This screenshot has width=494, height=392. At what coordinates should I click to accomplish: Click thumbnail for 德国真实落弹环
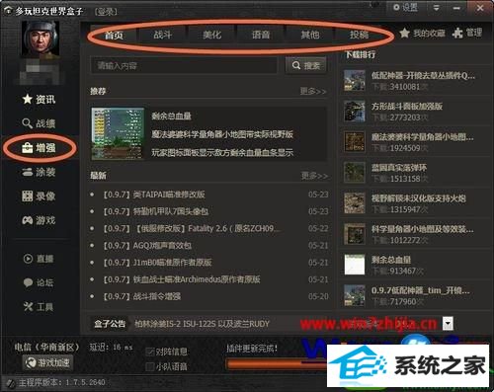[355, 173]
